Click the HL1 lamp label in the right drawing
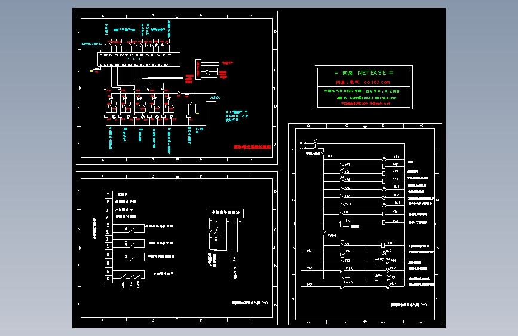The image size is (518, 336). point(397,157)
